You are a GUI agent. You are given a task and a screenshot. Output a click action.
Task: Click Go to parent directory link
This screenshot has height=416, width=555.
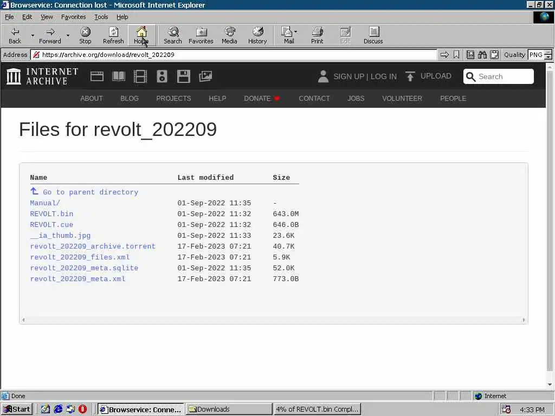click(x=84, y=192)
